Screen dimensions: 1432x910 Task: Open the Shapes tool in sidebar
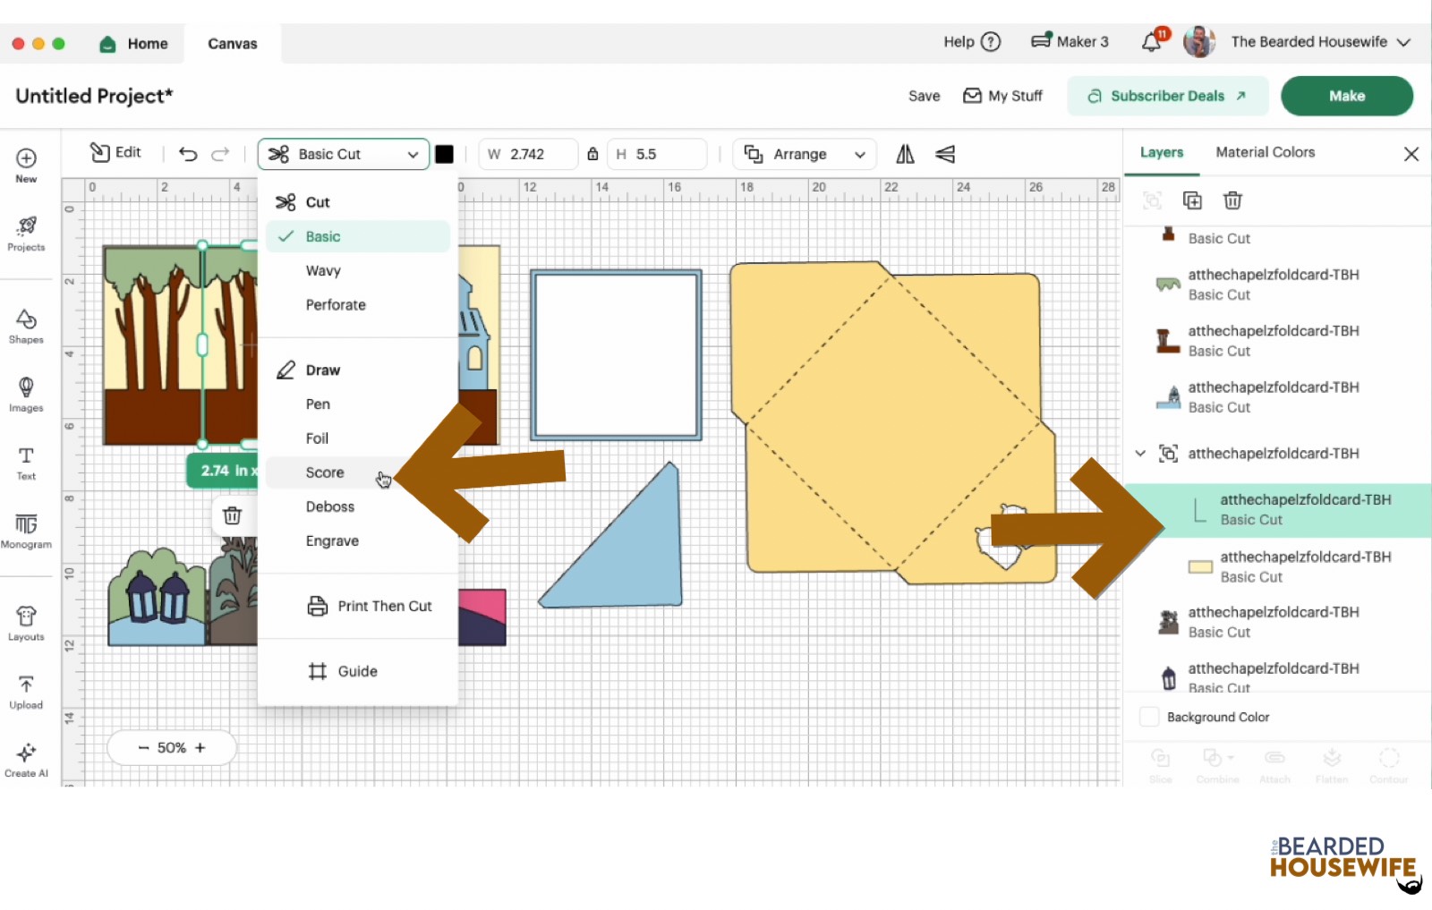(26, 326)
